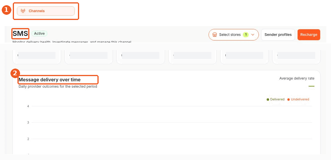Open Sender profiles
This screenshot has width=331, height=160.
pos(278,35)
